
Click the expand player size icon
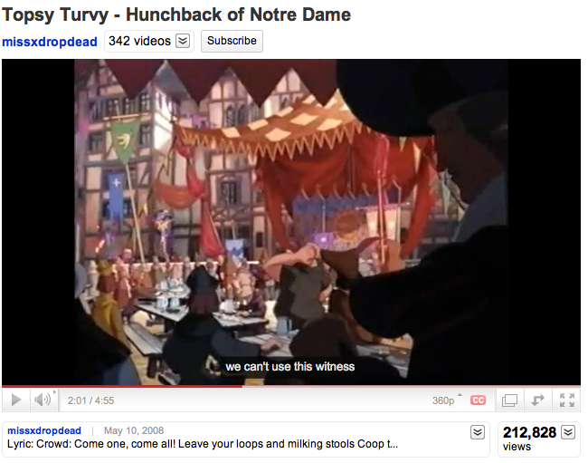click(537, 400)
